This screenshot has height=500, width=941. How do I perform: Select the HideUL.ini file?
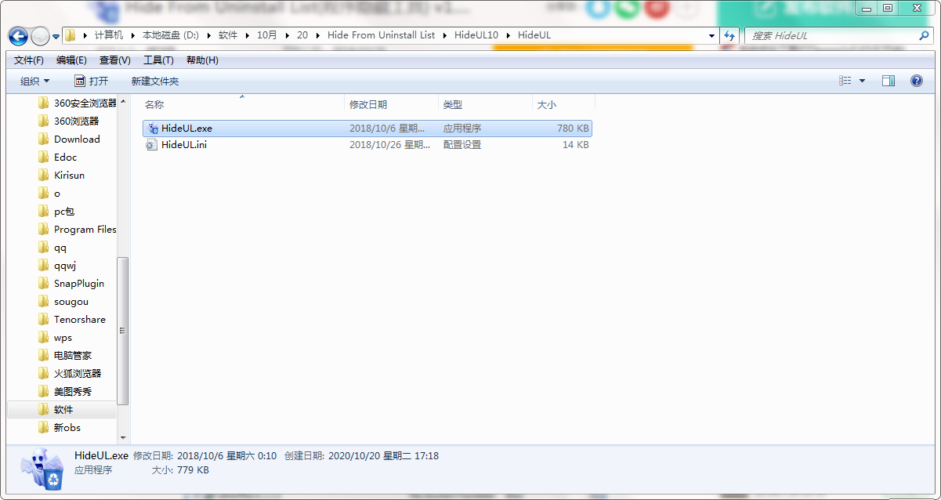[367, 145]
